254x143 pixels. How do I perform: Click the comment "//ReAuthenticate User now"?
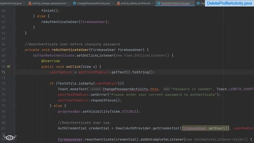click(x=84, y=123)
